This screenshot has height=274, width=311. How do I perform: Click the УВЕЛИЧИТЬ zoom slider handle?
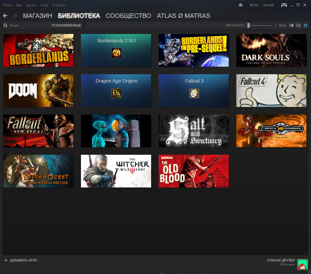click(x=249, y=25)
